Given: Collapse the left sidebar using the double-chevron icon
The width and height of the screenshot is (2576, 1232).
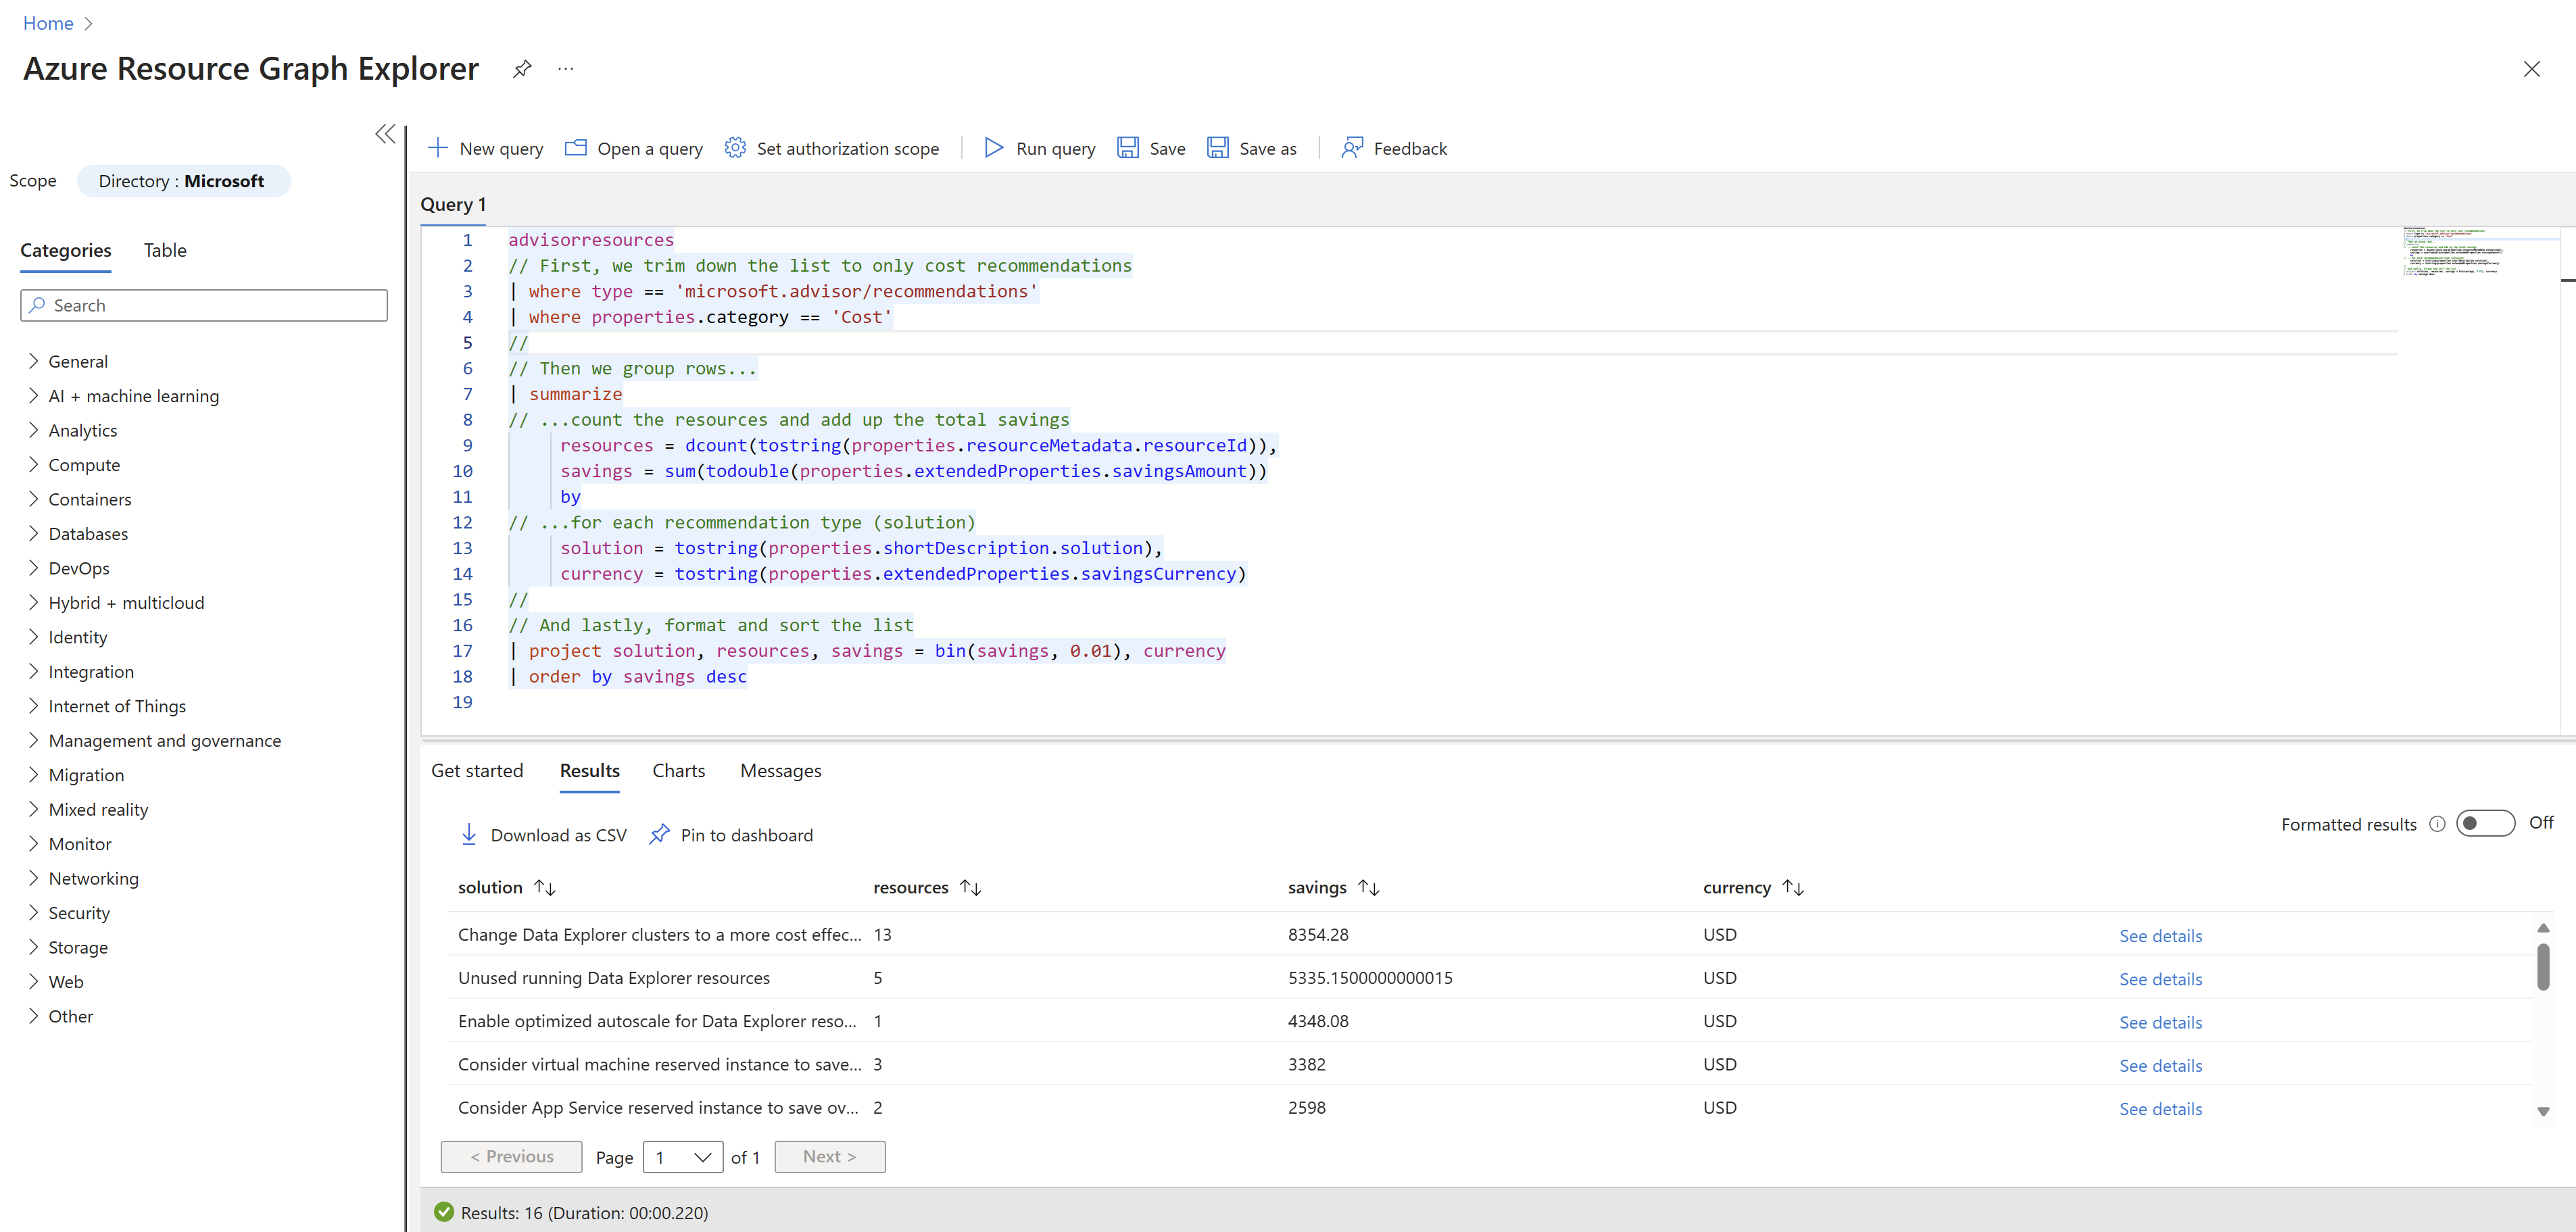Looking at the screenshot, I should (385, 134).
